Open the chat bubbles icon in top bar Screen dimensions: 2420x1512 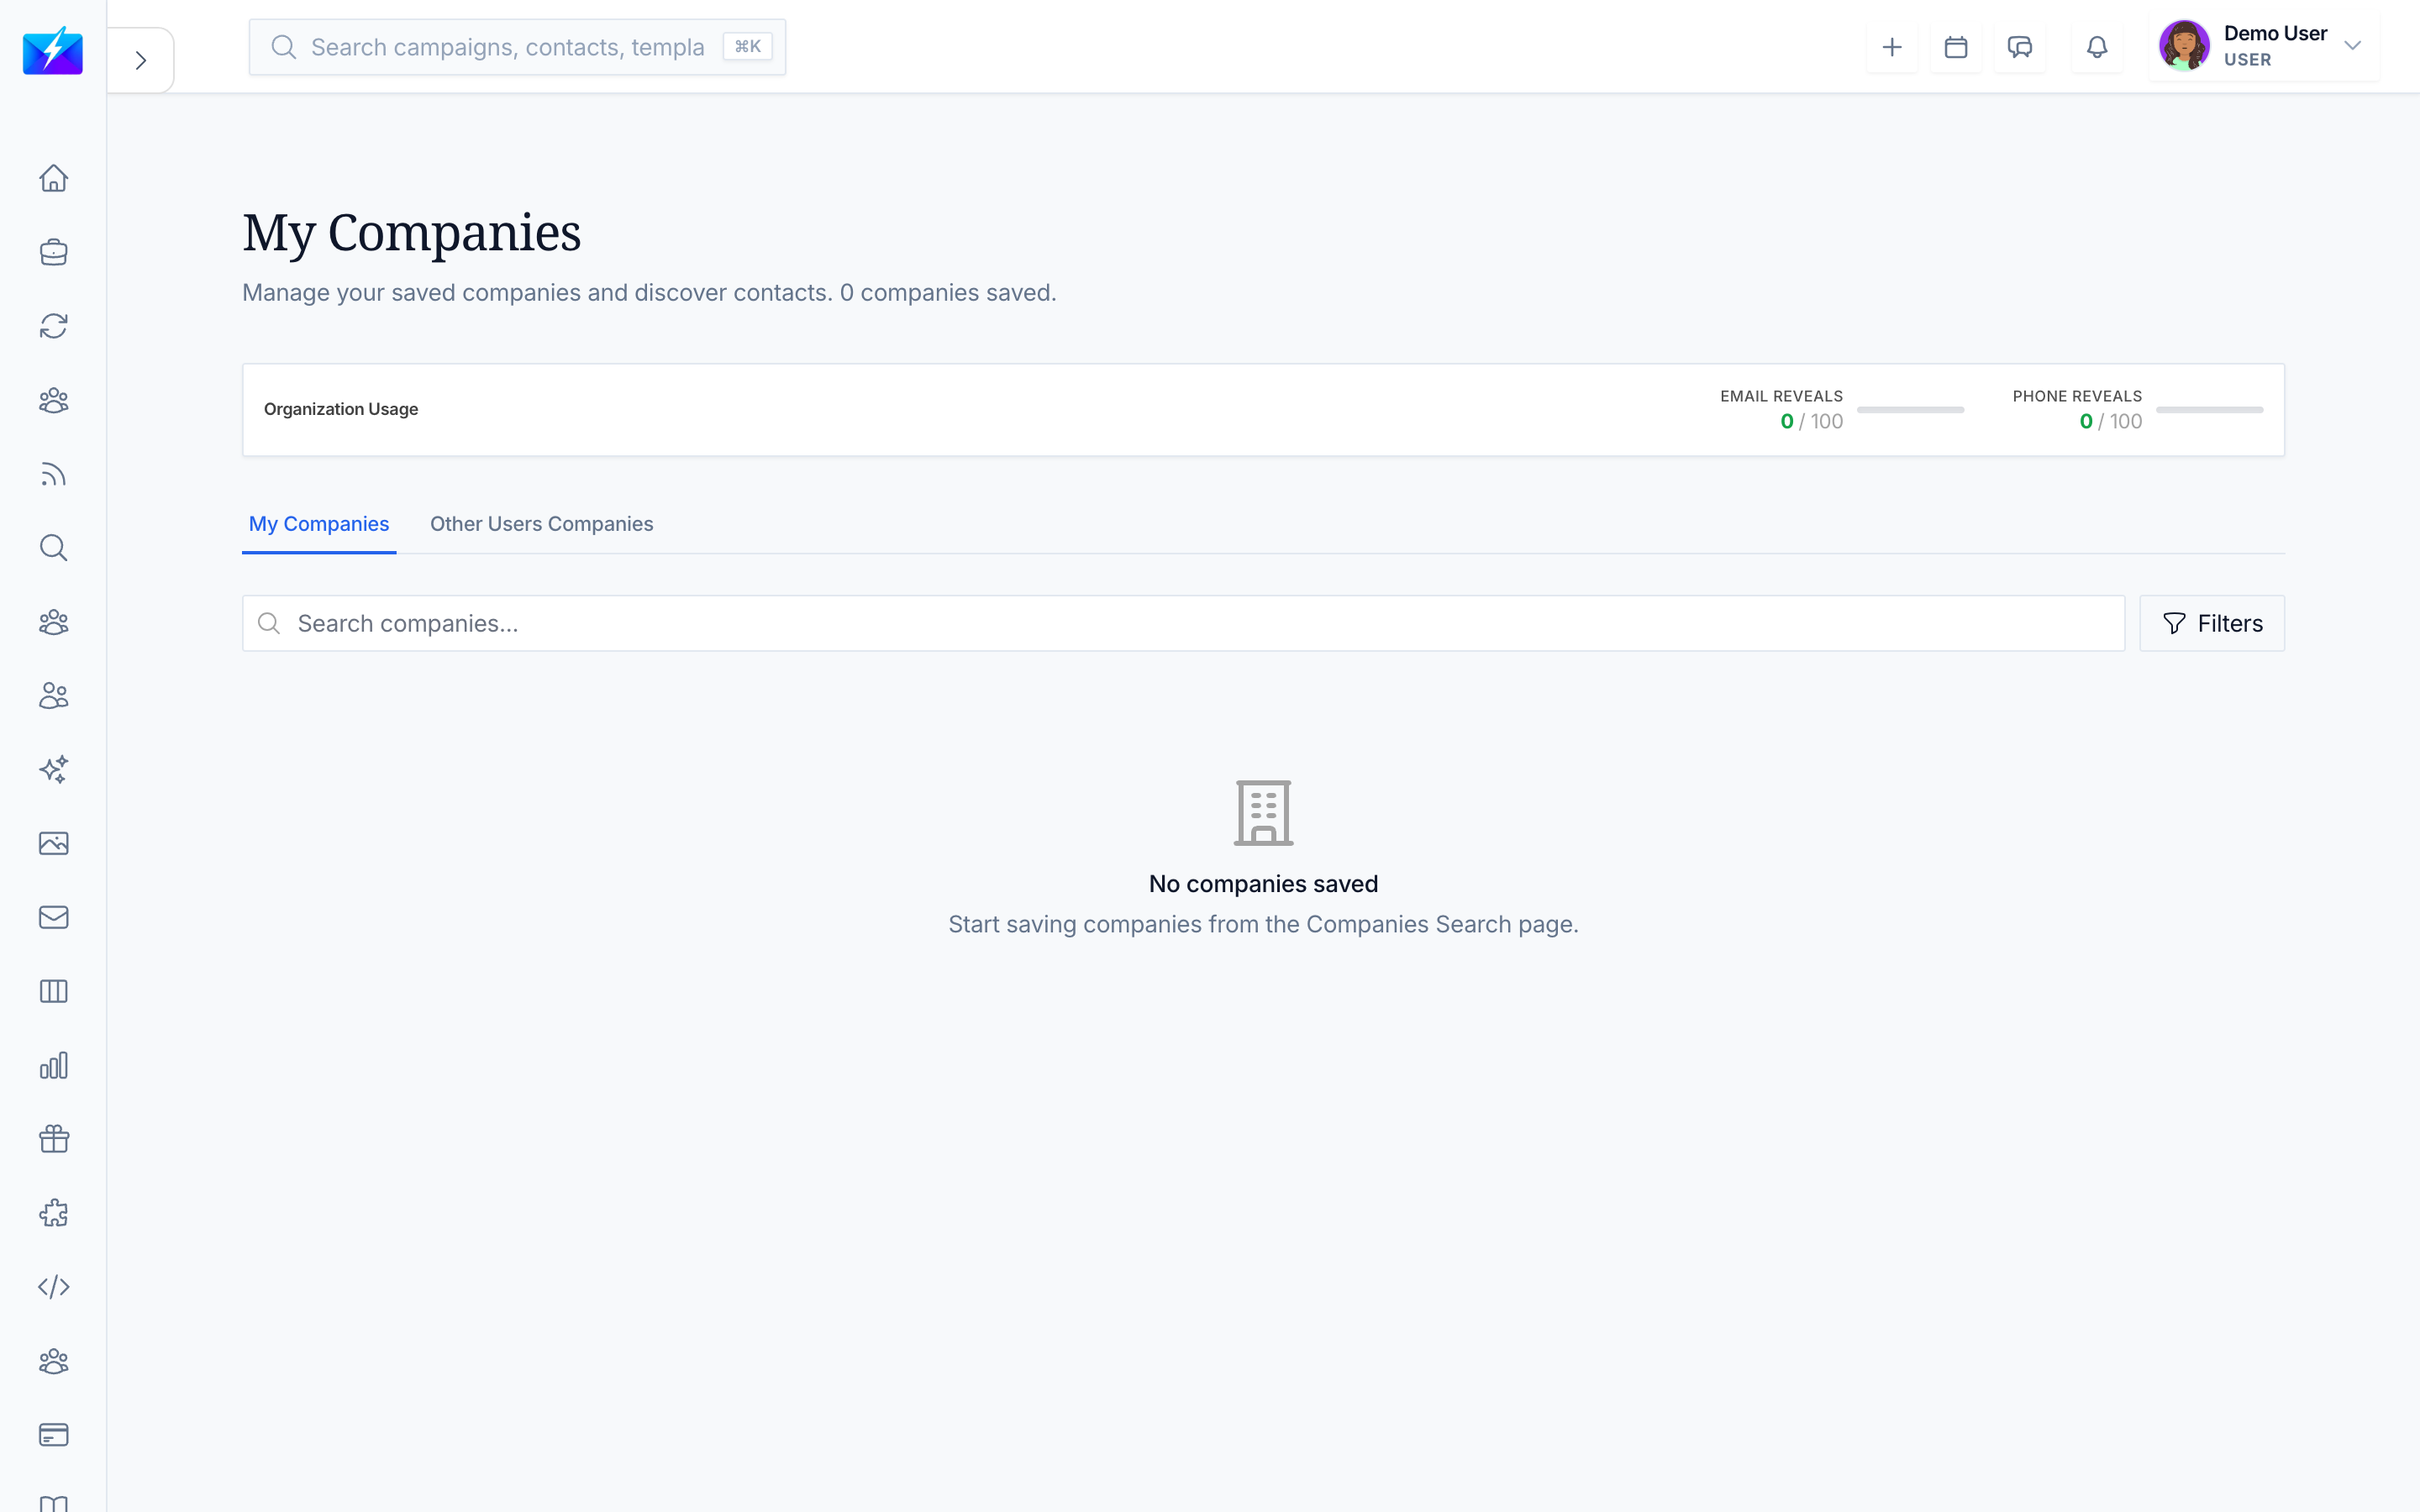click(2020, 47)
